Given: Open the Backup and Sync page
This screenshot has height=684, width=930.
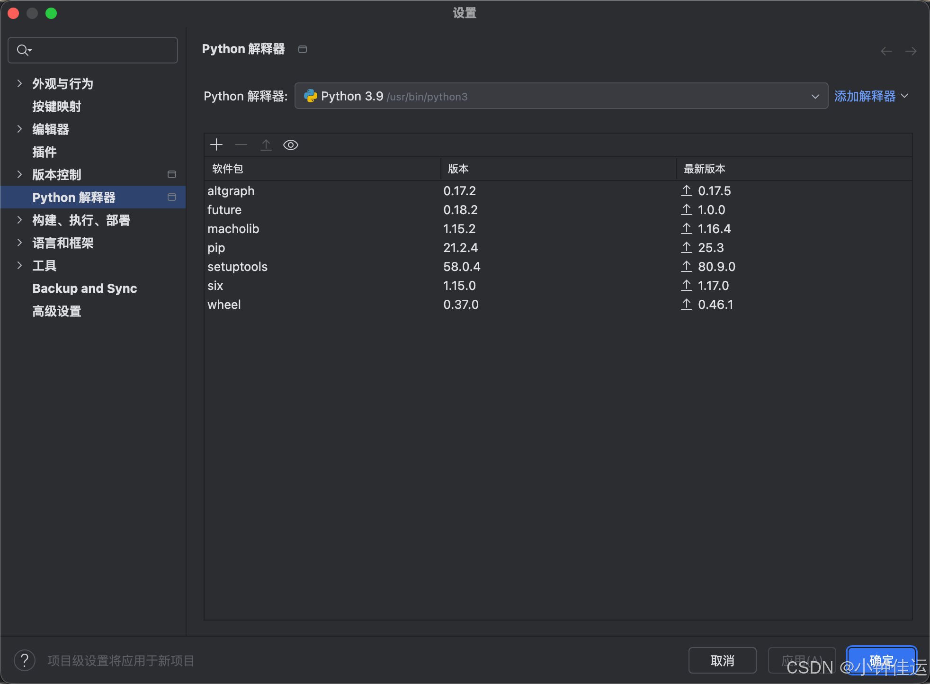Looking at the screenshot, I should (85, 288).
